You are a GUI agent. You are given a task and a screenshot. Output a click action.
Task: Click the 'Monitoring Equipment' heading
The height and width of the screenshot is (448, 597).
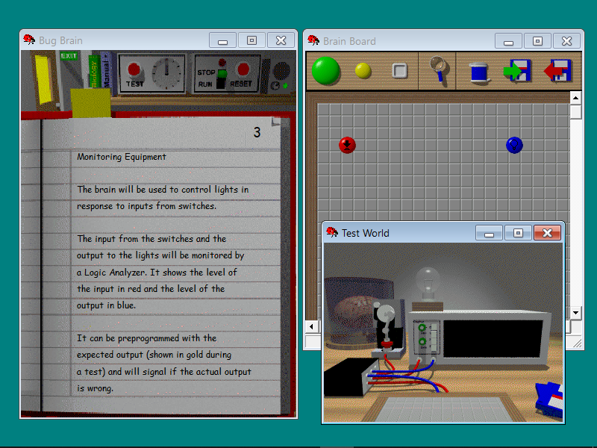122,157
